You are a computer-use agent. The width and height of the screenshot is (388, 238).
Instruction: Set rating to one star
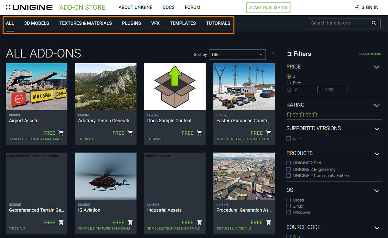289,114
